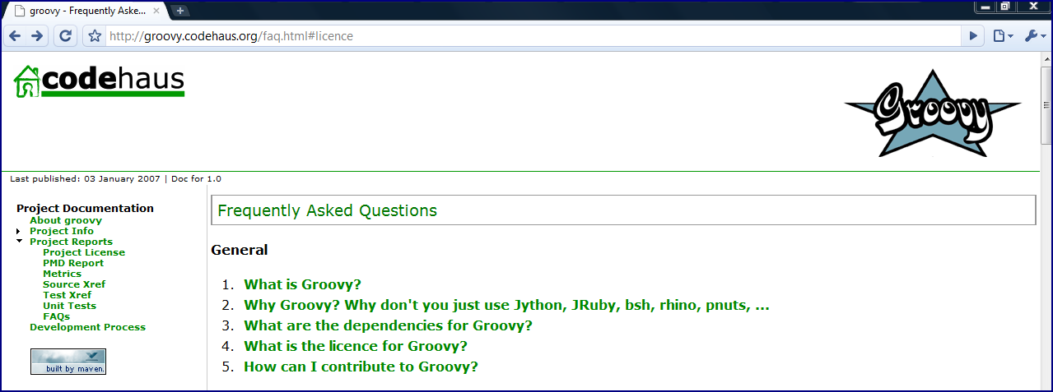Image resolution: width=1053 pixels, height=392 pixels.
Task: Open the page menu icon
Action: click(1002, 36)
